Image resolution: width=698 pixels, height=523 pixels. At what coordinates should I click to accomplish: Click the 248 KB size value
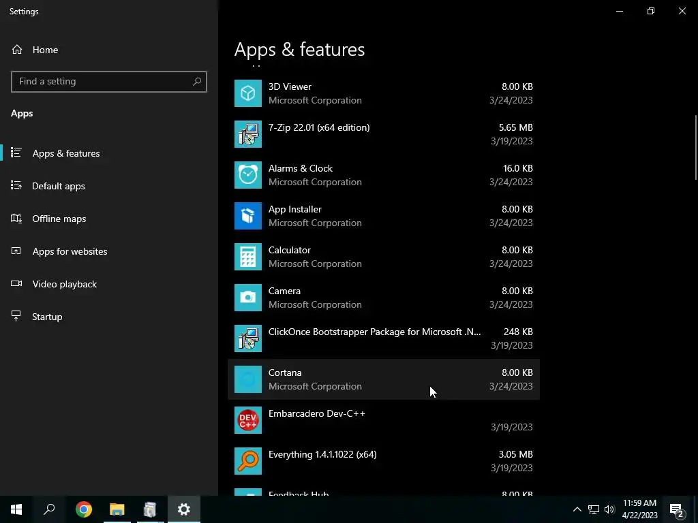click(x=518, y=332)
